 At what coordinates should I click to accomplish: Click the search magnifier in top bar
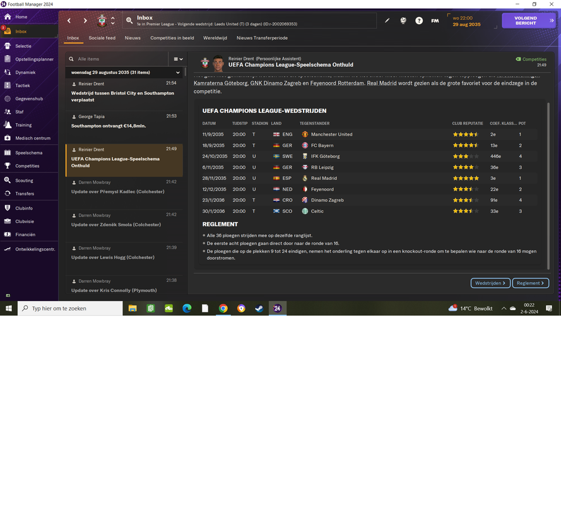(x=129, y=20)
